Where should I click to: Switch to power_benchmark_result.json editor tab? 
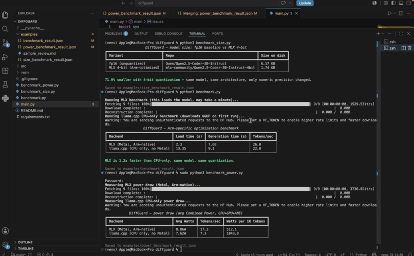click(137, 13)
